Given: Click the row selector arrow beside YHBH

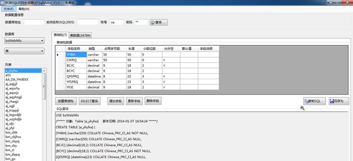Looking at the screenshot, I should (x=58, y=54).
